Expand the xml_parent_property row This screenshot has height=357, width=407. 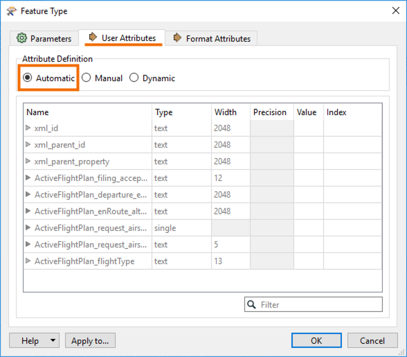[x=28, y=161]
